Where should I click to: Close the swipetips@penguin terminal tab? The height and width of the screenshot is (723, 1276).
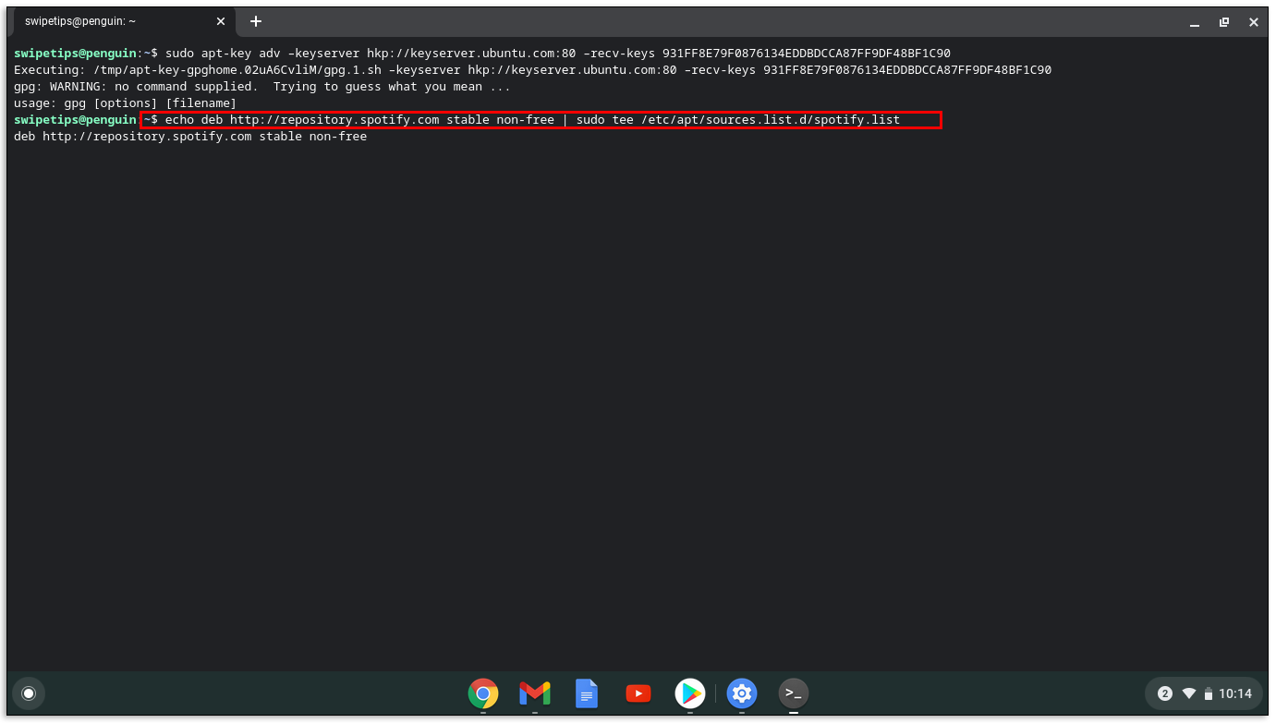[x=221, y=21]
